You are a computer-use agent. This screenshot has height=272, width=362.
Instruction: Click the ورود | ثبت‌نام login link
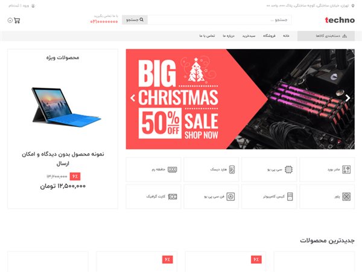click(x=19, y=6)
